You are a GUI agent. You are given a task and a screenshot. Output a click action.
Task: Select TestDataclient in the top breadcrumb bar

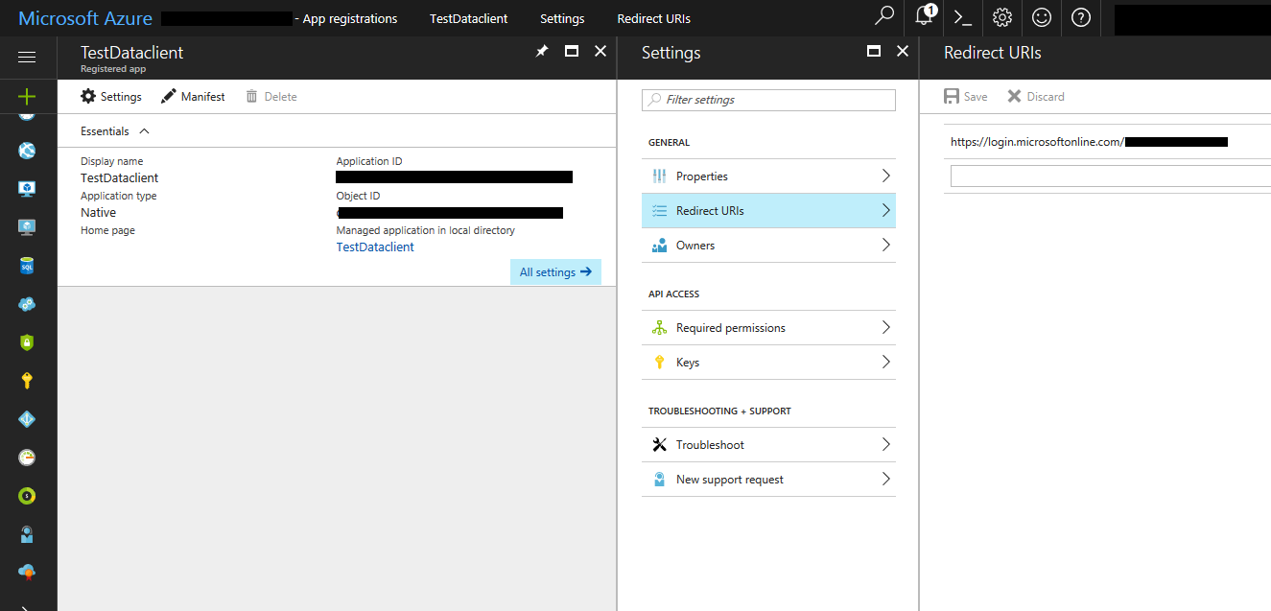pyautogui.click(x=469, y=18)
